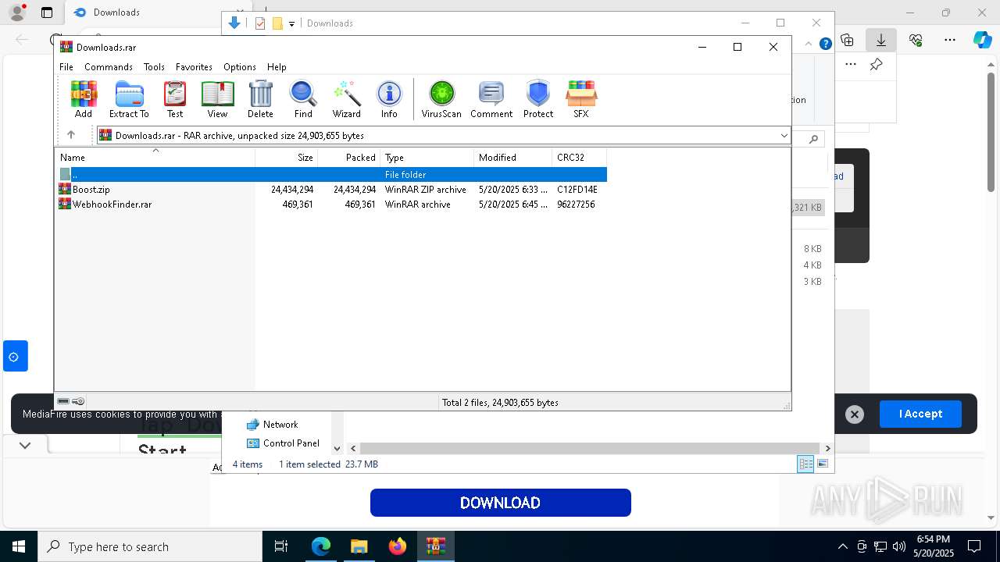Sort by Modified column header
The image size is (1000, 562).
click(x=513, y=157)
